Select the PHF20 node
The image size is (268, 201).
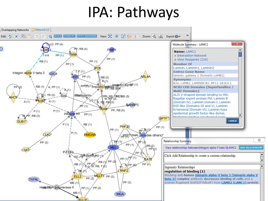[125, 127]
